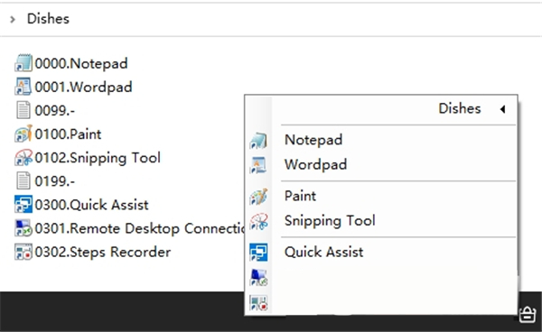Click the Remote Desktop Connection icon in the menu
Screen dimensions: 542x332
[258, 278]
